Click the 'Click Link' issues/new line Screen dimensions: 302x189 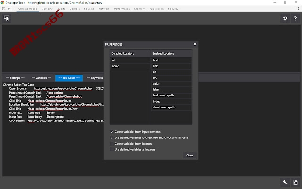point(43,109)
